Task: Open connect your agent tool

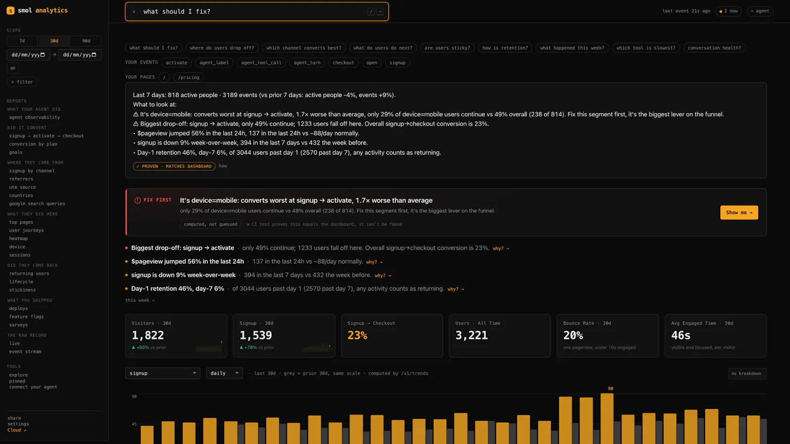Action: (x=33, y=387)
